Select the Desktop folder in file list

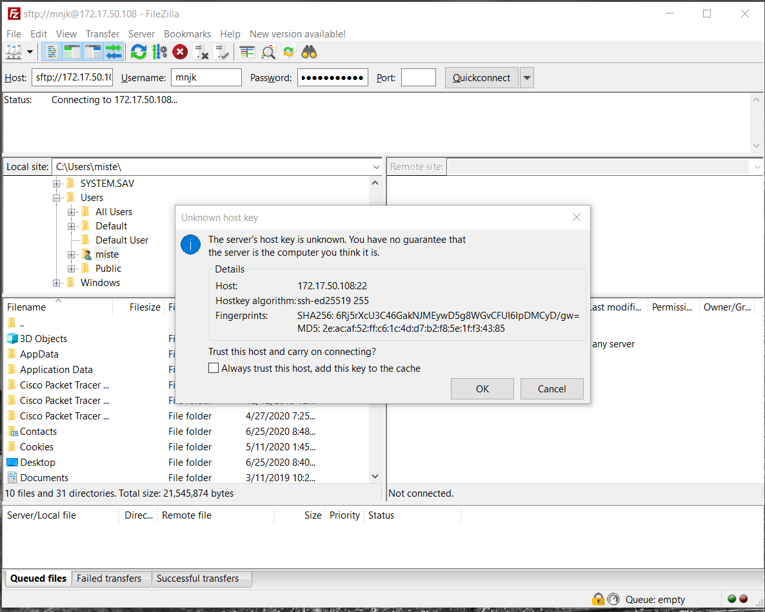pos(37,463)
